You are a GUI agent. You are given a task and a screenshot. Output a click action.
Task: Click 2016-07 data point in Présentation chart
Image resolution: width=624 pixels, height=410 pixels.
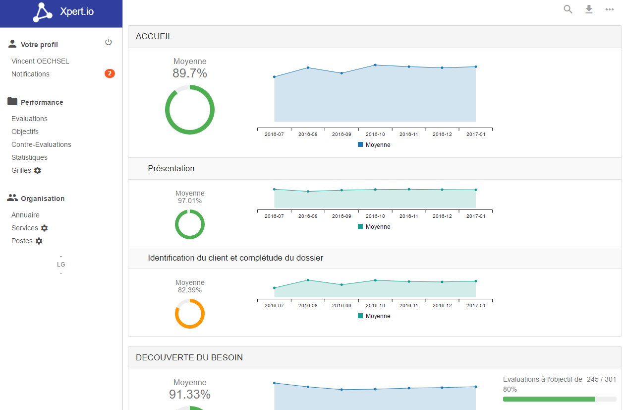tap(274, 189)
